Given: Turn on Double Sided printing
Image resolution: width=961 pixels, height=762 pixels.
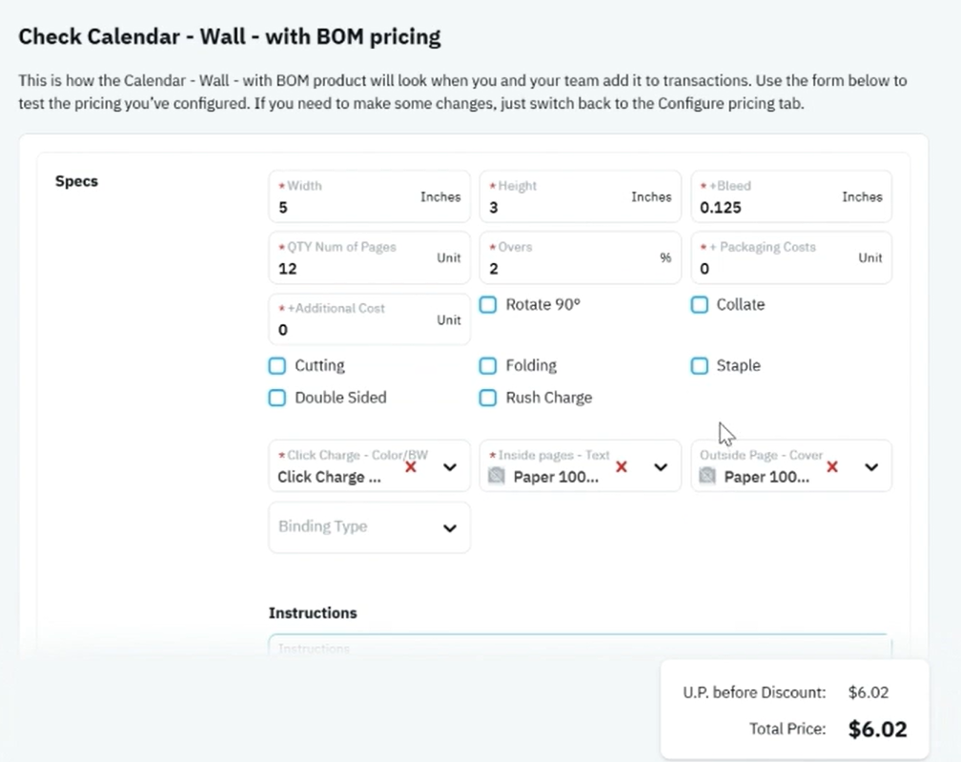Looking at the screenshot, I should [277, 398].
